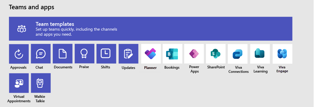Select the Updates clipboard icon
The width and height of the screenshot is (314, 107).
tap(128, 54)
